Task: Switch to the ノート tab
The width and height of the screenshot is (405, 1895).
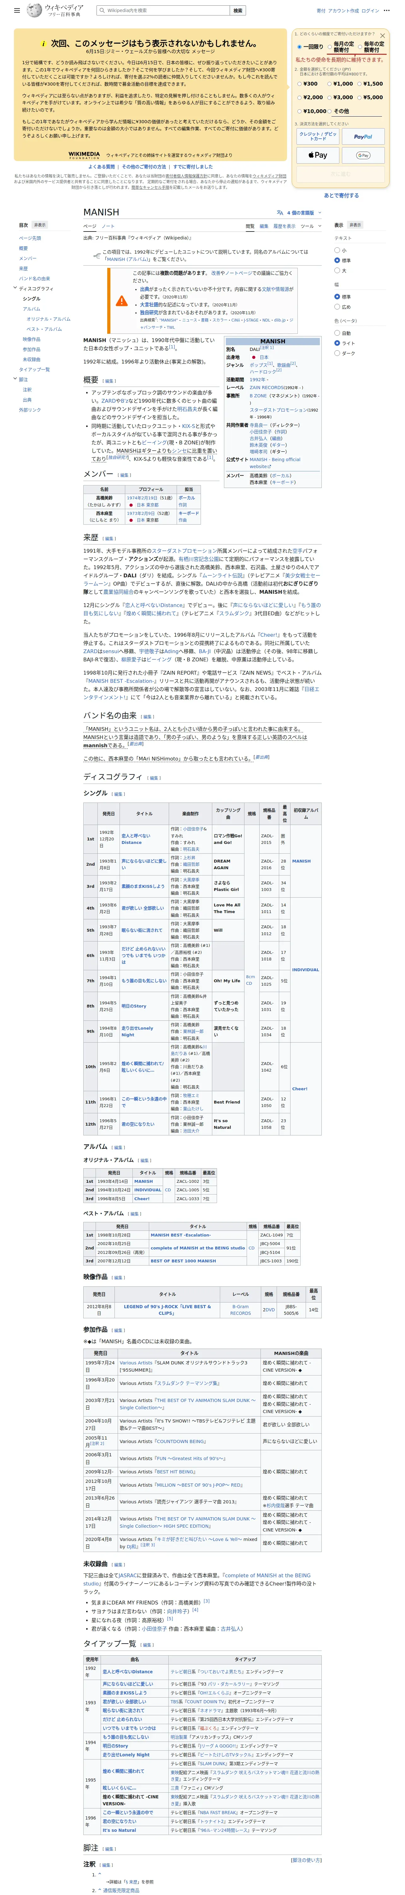Action: pos(108,226)
